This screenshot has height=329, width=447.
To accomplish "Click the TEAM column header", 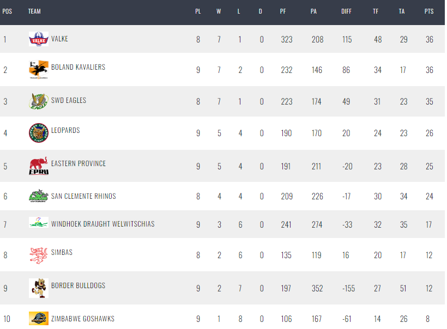I will [34, 11].
